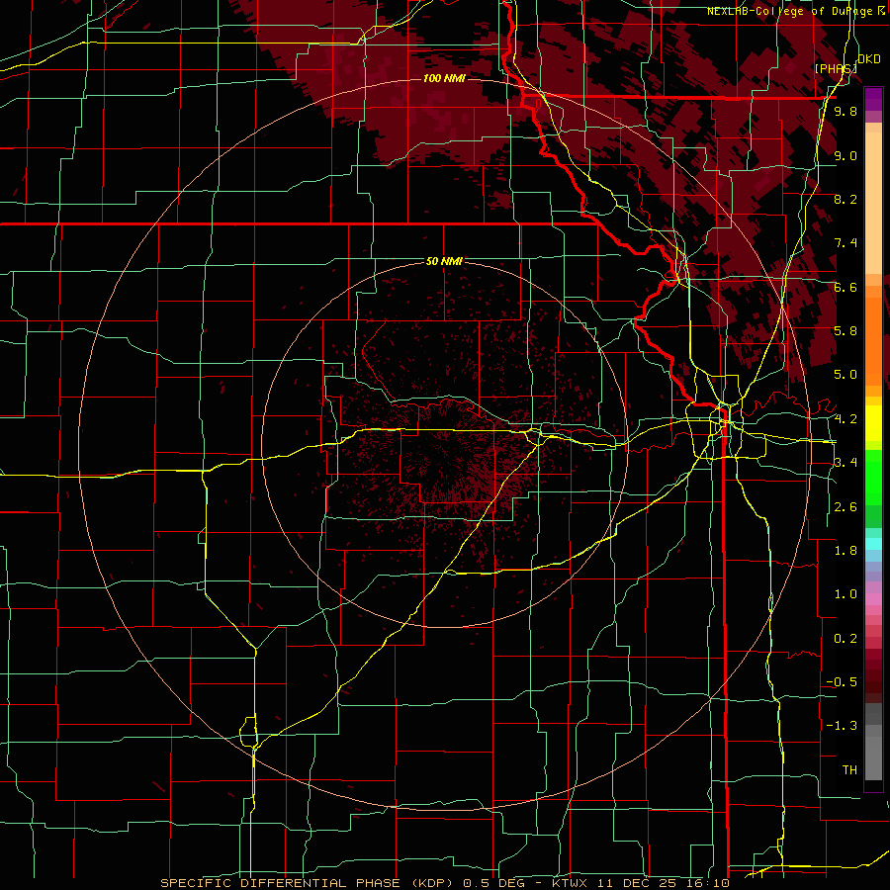Viewport: 890px width, 890px height.
Task: Click the KTWX radar site identifier in caption
Action: click(571, 883)
